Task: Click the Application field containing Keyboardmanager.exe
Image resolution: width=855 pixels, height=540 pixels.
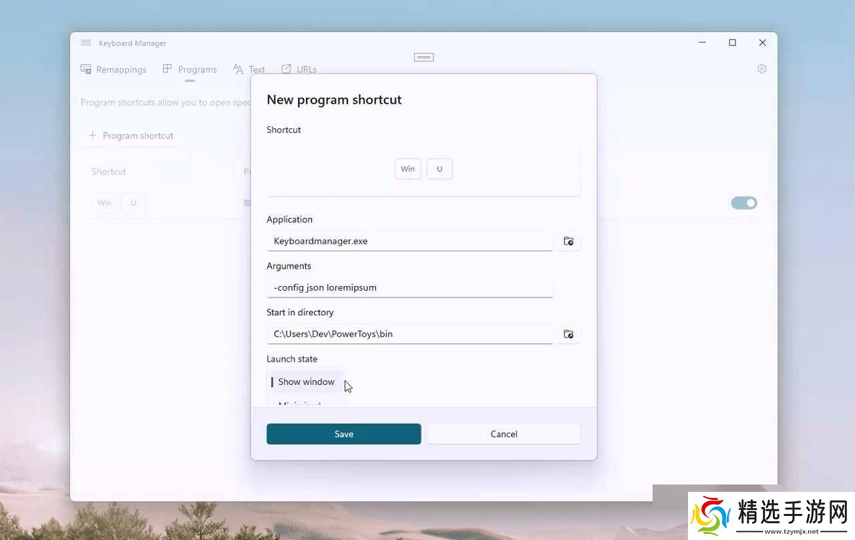Action: [x=409, y=241]
